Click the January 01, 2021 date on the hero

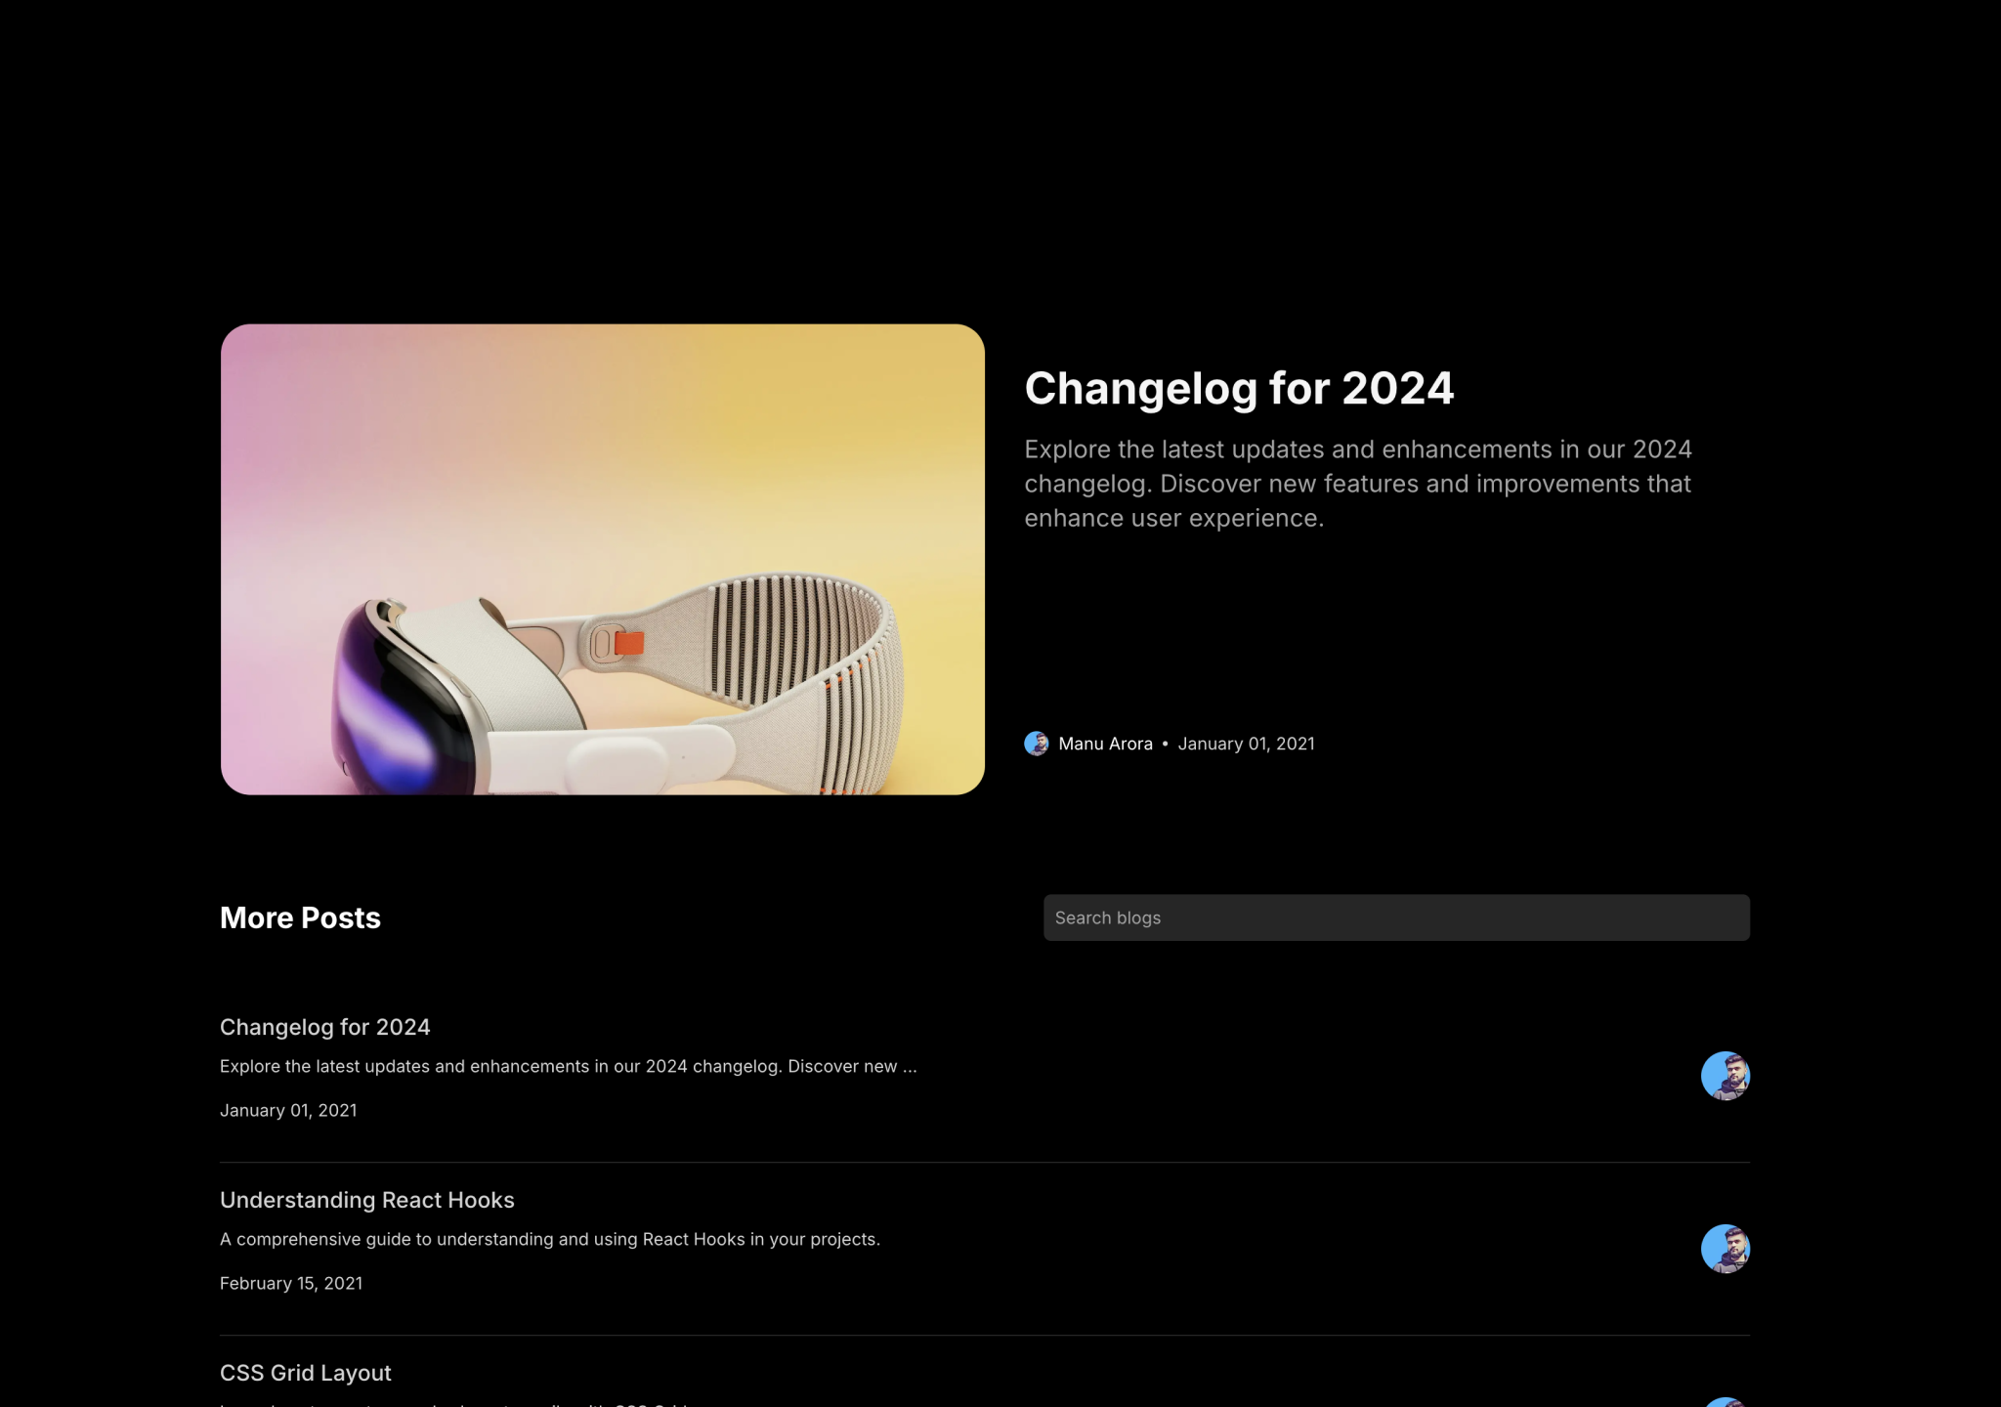coord(1247,744)
